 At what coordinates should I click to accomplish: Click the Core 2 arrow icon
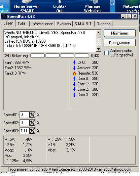point(74,89)
